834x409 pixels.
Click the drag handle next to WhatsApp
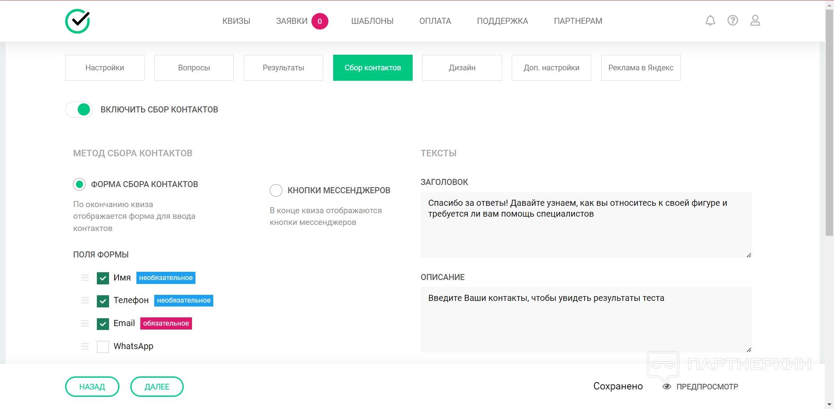85,346
